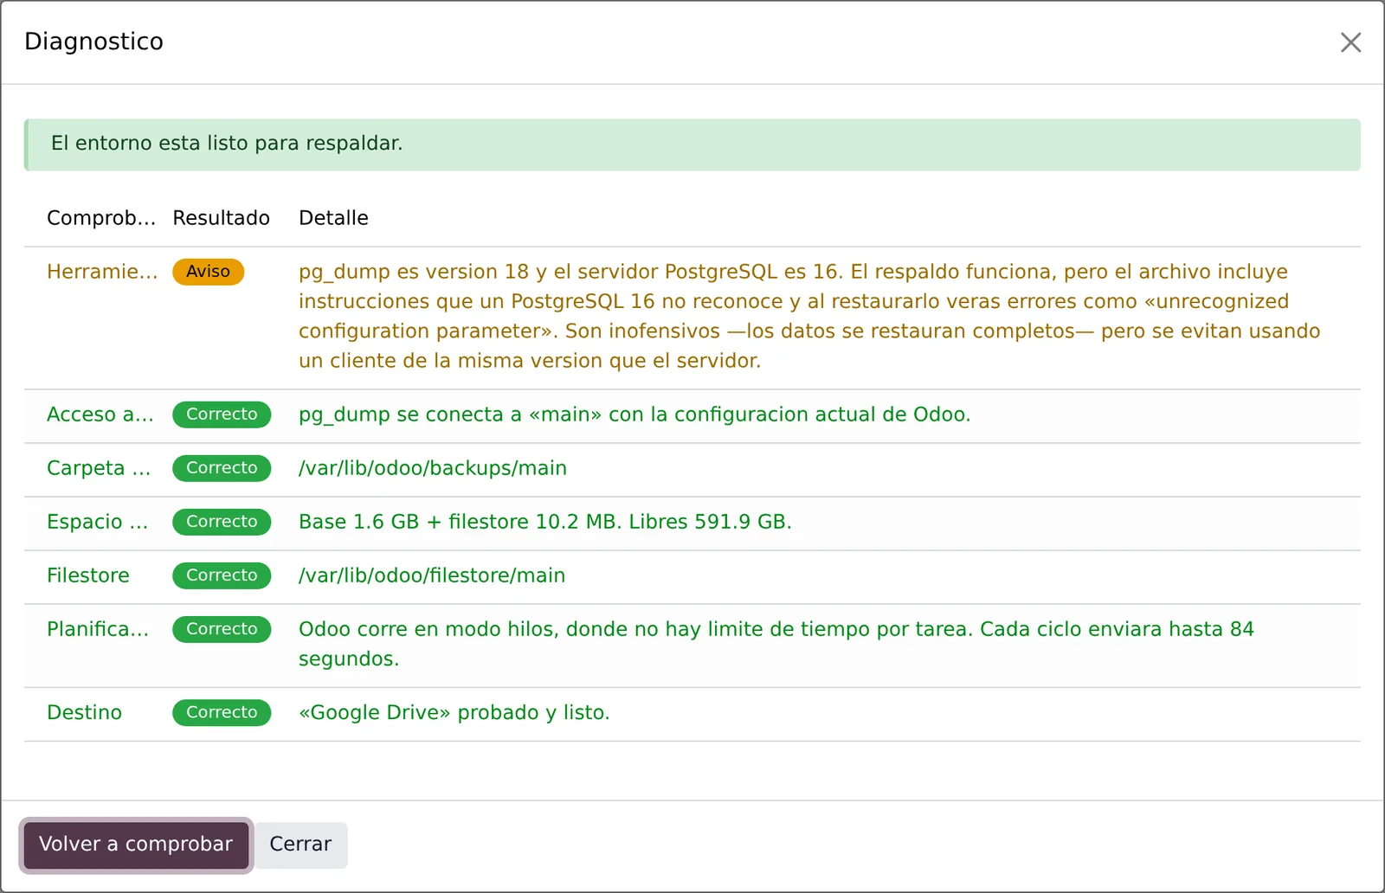Click the pg_dump se conecta a «main» detail

(635, 414)
